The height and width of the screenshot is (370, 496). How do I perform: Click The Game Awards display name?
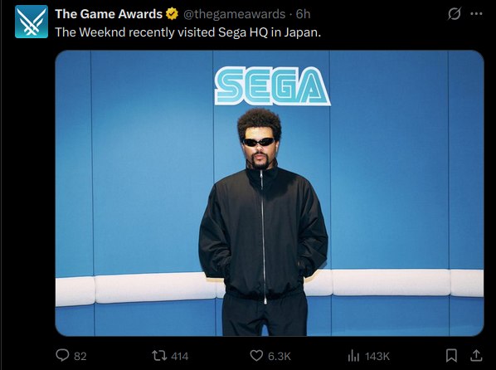click(109, 14)
